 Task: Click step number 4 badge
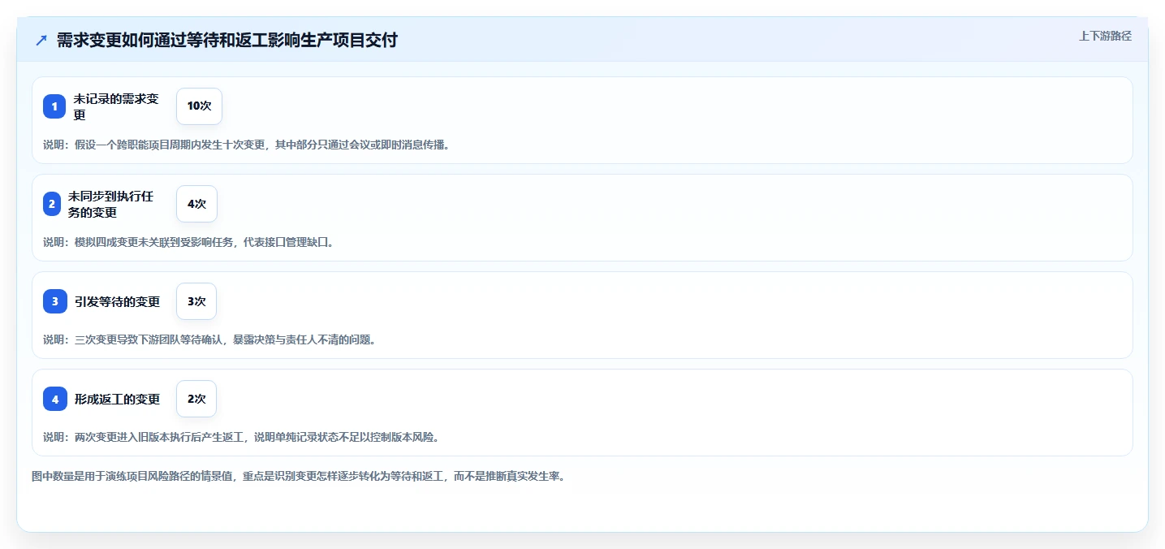point(54,399)
